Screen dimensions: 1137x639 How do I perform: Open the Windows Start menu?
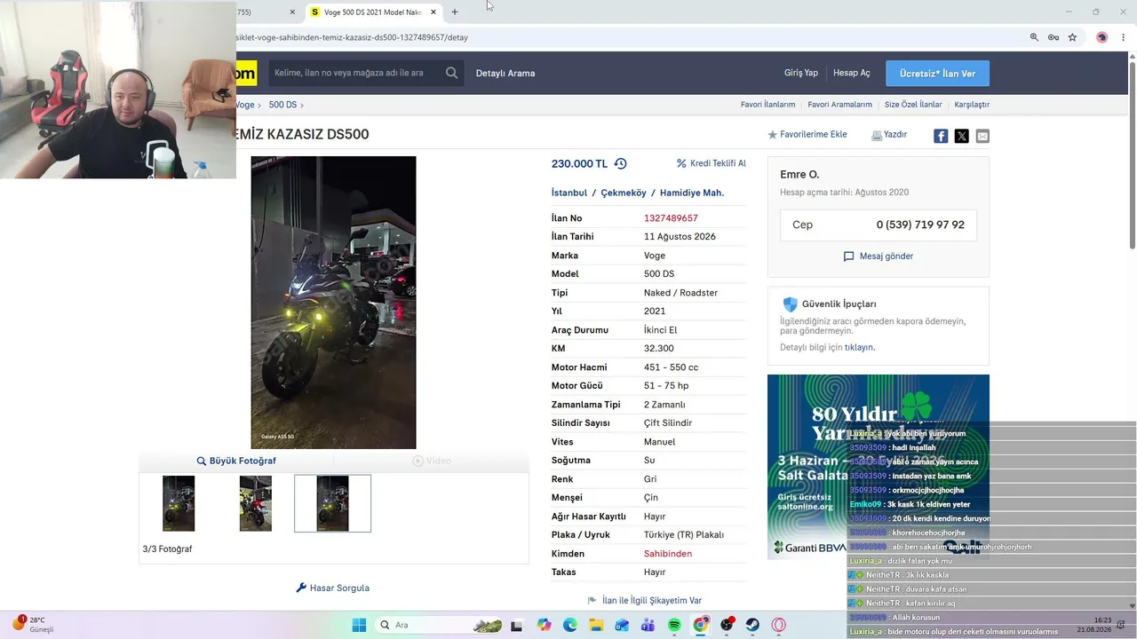359,625
